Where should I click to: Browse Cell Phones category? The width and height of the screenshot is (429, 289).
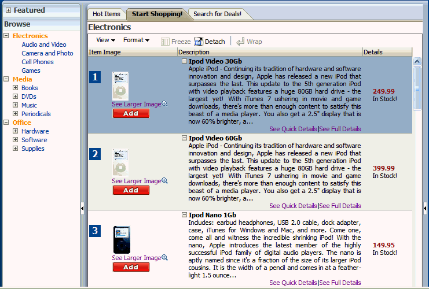pos(38,62)
